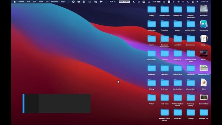Click the temperature reading 40.6 °C
Image resolution: width=222 pixels, height=125 pixels.
click(113, 2)
